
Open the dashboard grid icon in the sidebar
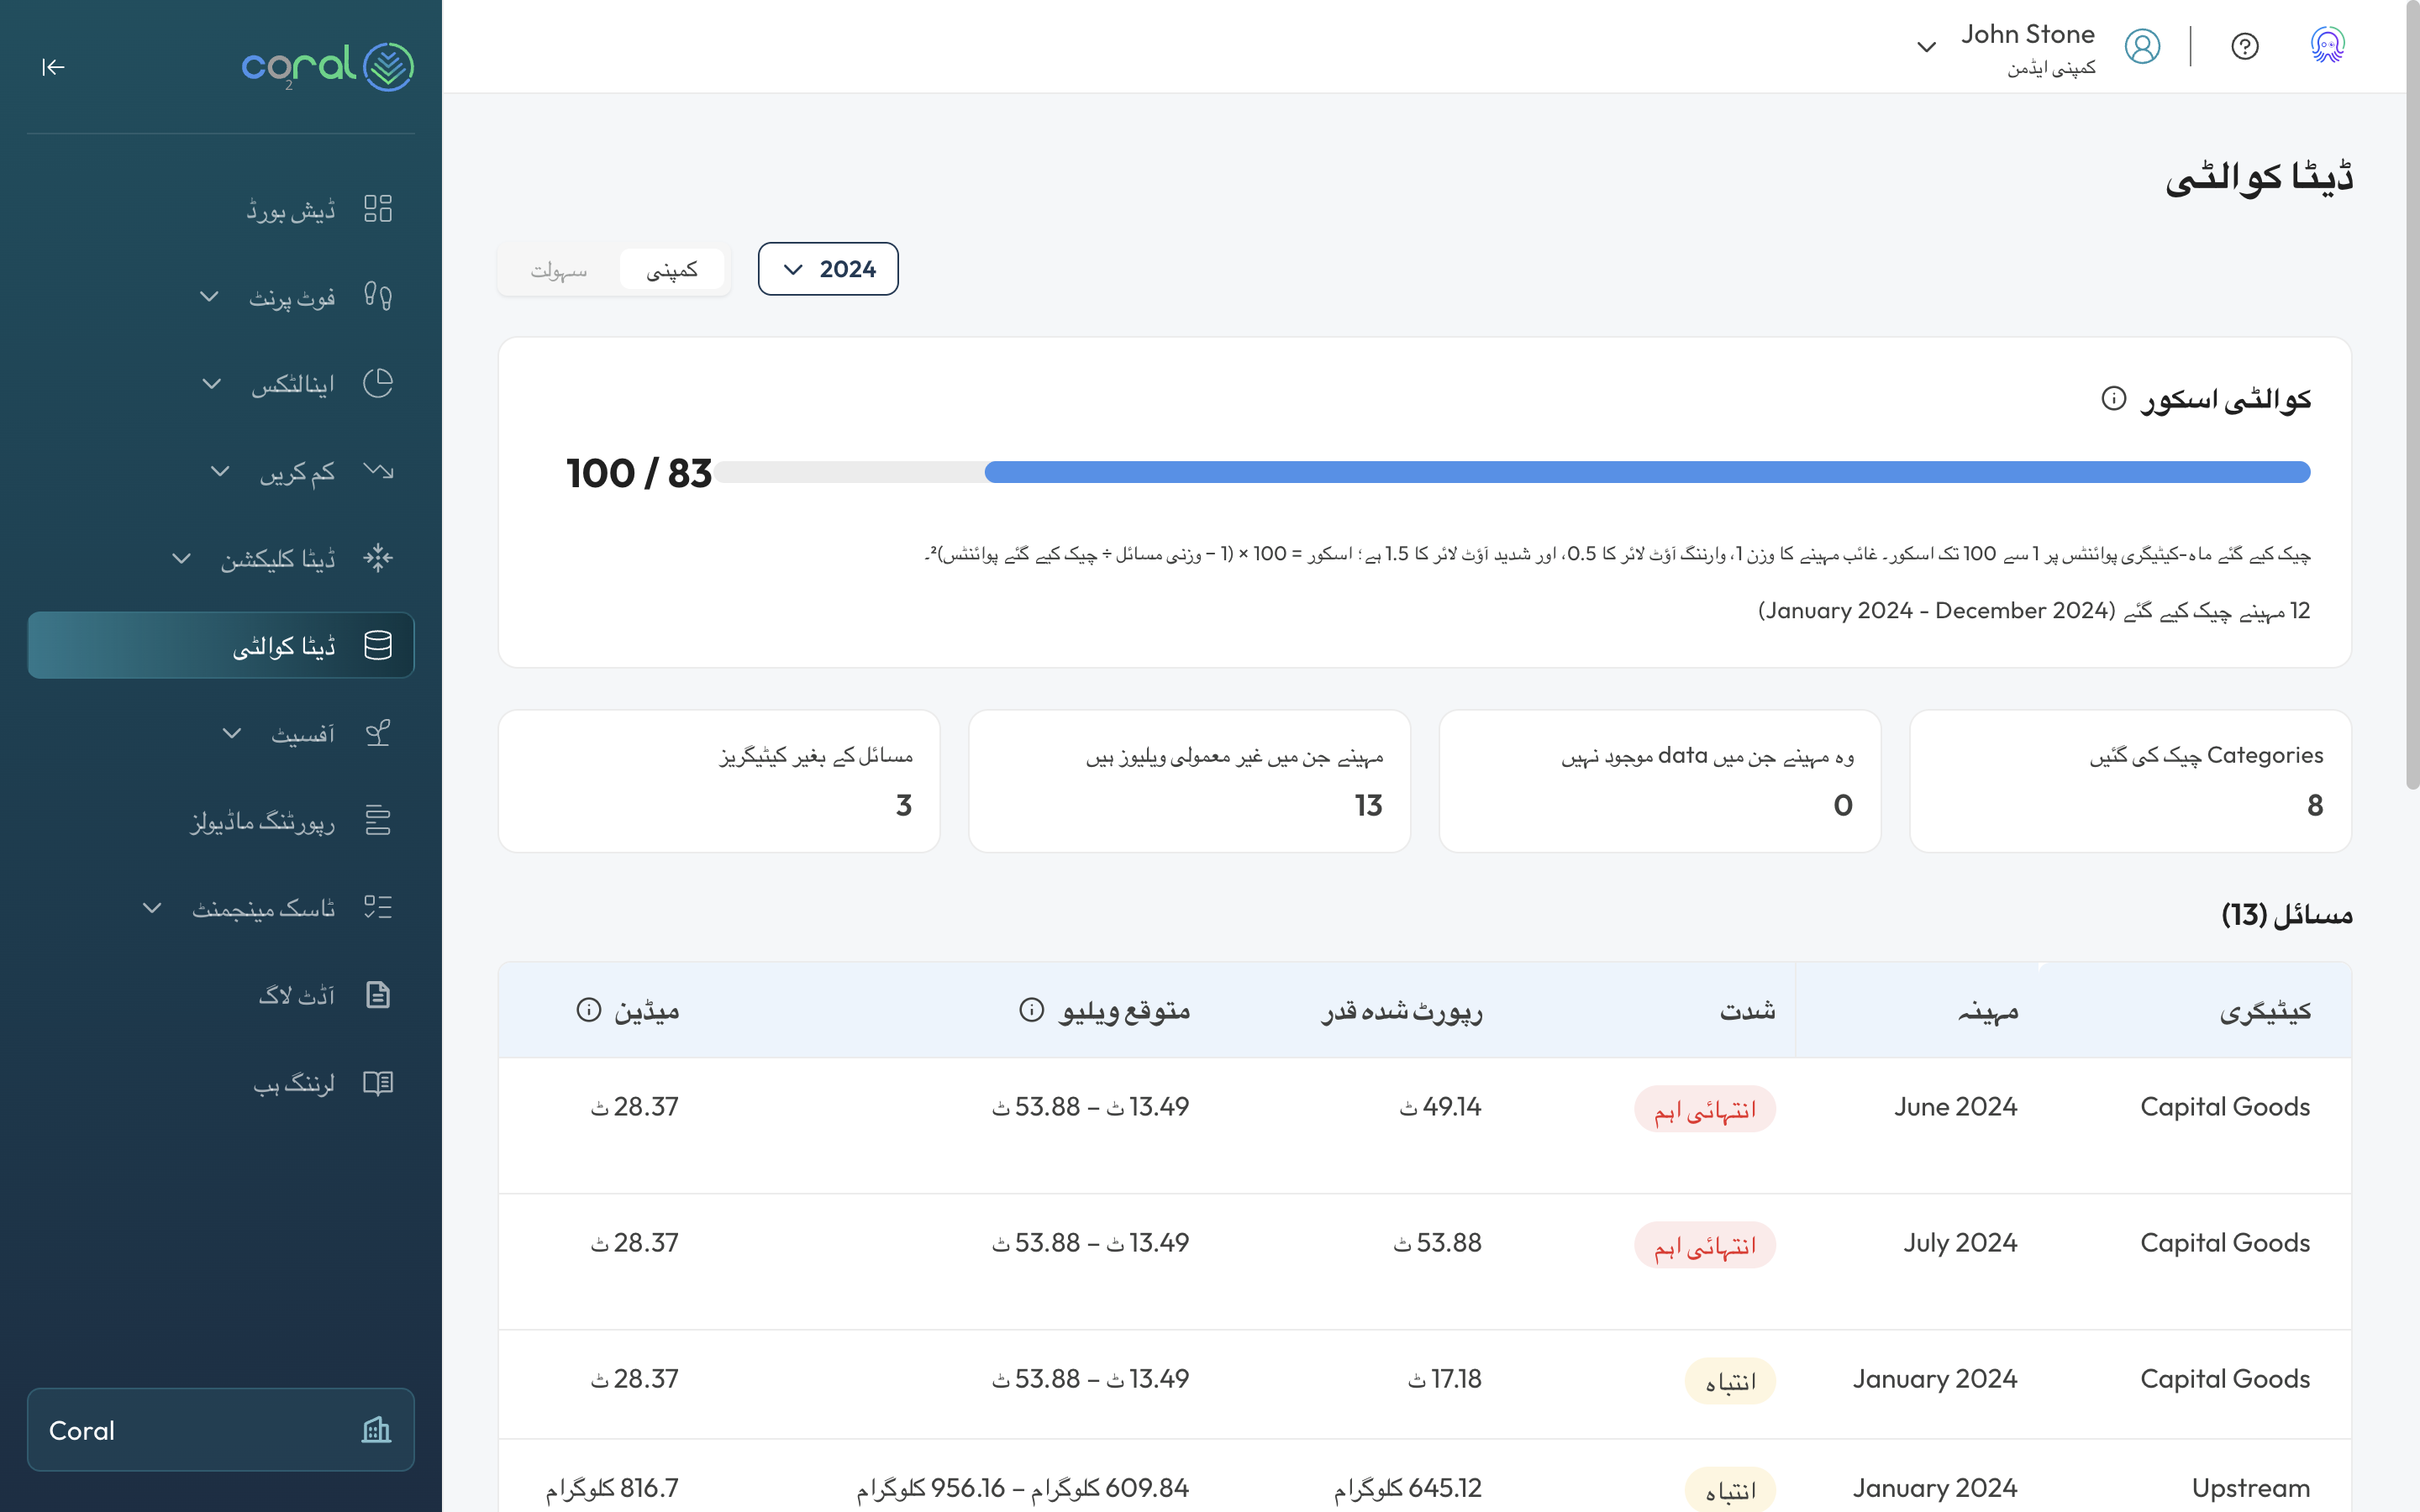378,209
